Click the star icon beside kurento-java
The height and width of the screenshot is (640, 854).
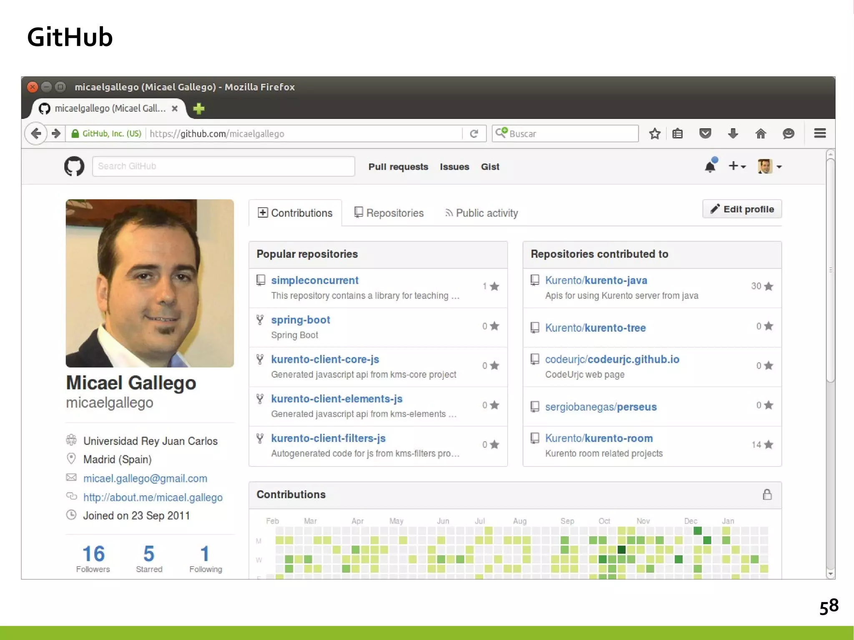769,286
